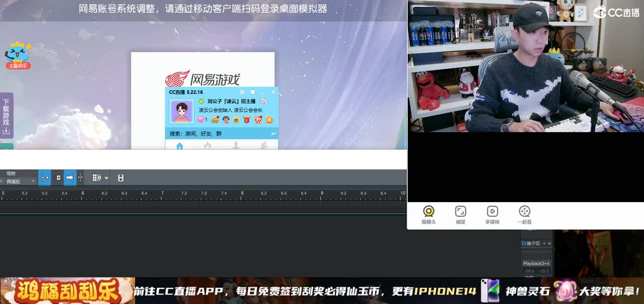This screenshot has height=304, width=644.
Task: Click the heart count 1
Action: pyautogui.click(x=206, y=119)
